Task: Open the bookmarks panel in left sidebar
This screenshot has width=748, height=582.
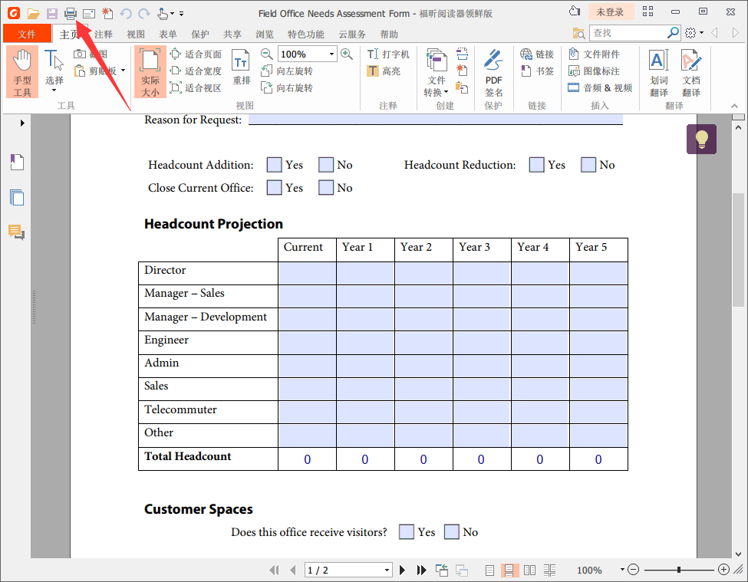Action: [17, 163]
